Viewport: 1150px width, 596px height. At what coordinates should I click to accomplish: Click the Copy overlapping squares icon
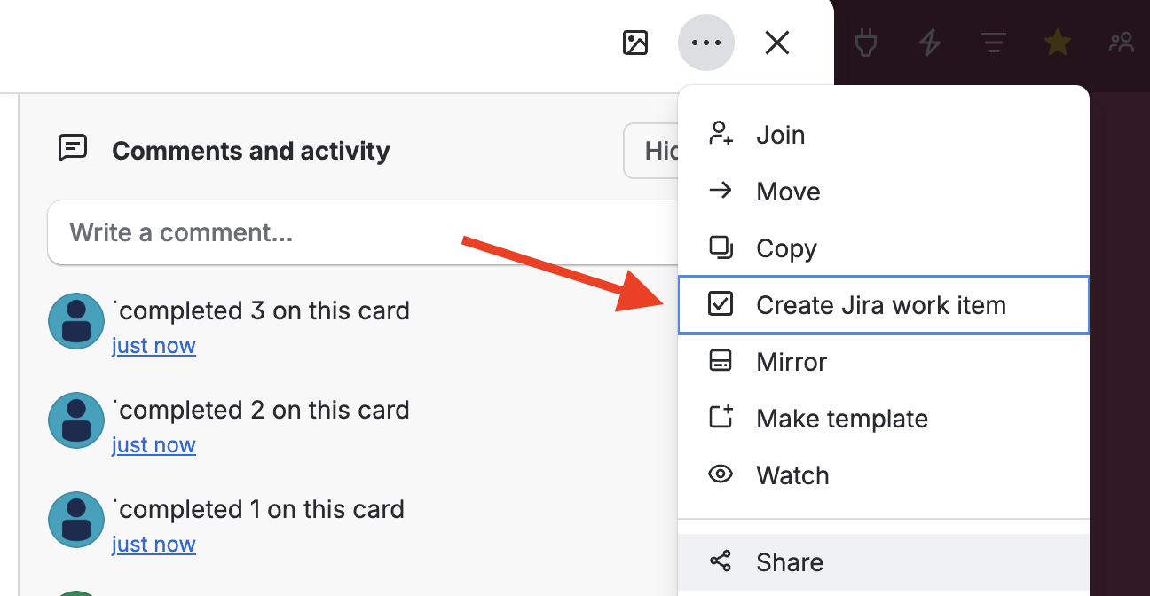(x=721, y=247)
